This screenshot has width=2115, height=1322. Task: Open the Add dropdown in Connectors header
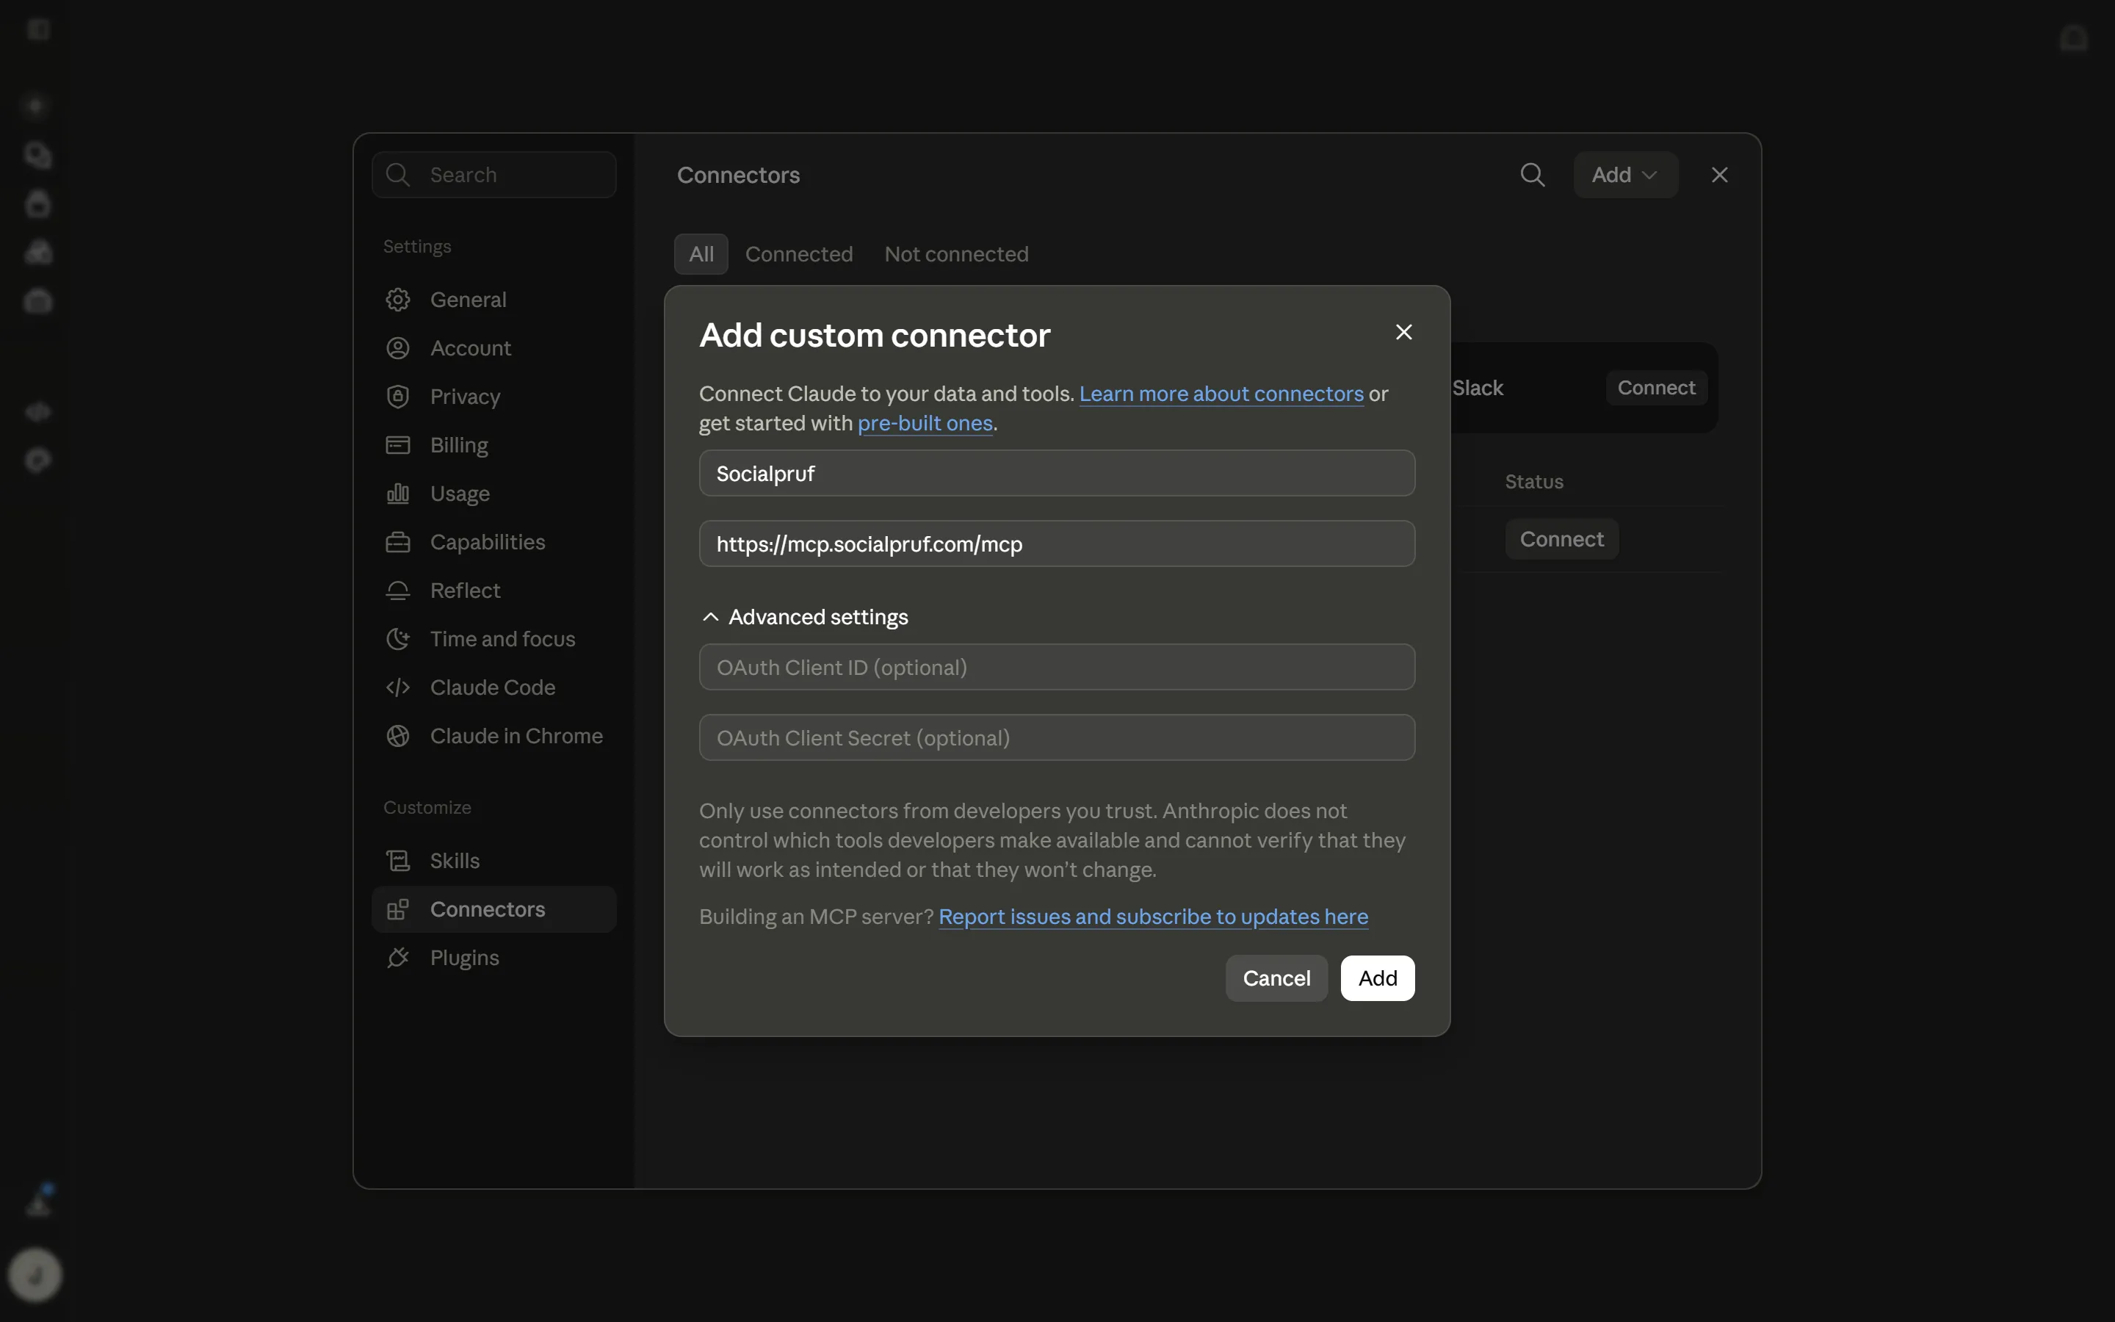(1624, 175)
